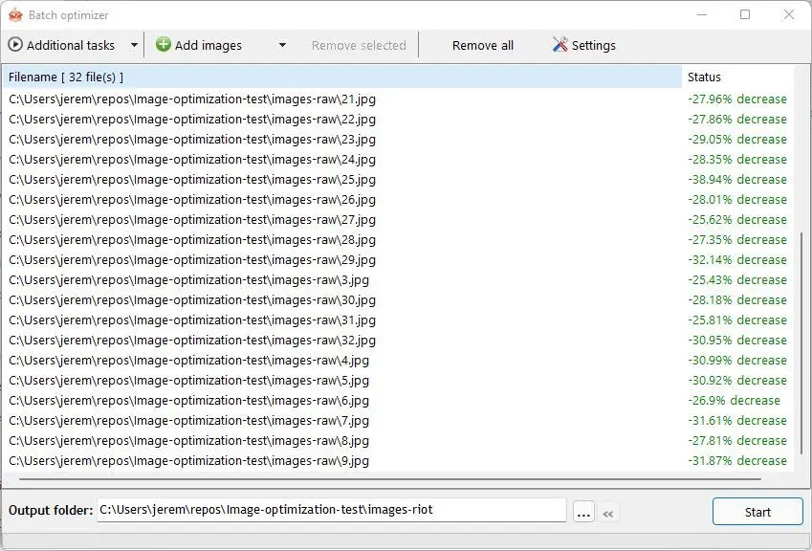Click the -27.96% decrease status
Image resolution: width=812 pixels, height=551 pixels.
point(737,99)
